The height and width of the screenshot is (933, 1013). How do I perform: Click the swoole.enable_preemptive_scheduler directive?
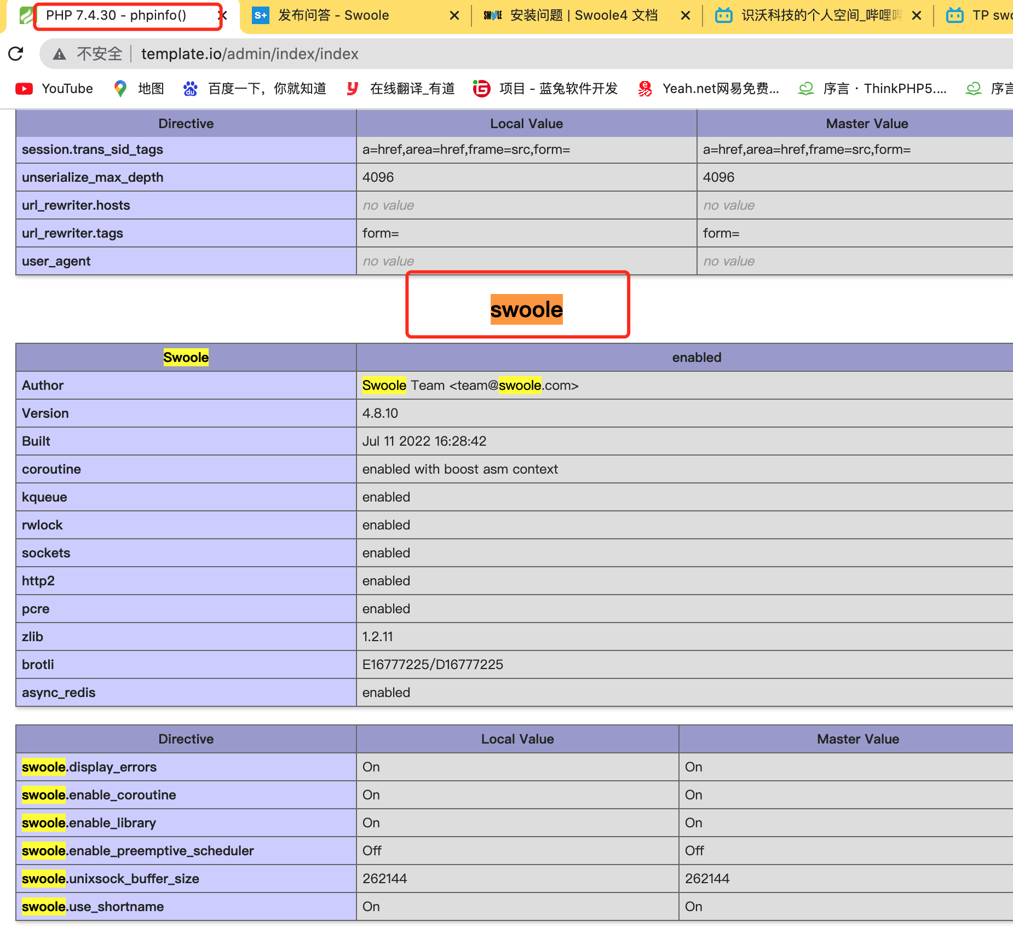point(138,851)
